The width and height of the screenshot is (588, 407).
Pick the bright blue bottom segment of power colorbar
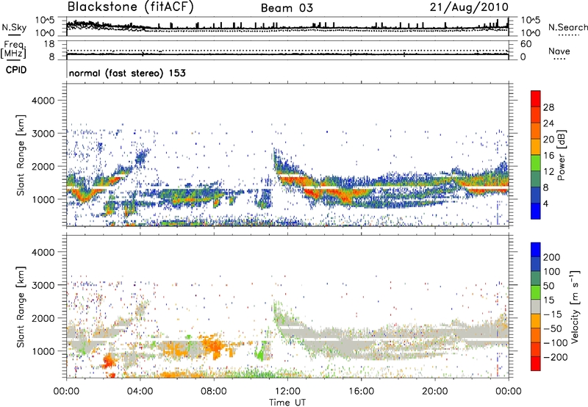[x=536, y=211]
